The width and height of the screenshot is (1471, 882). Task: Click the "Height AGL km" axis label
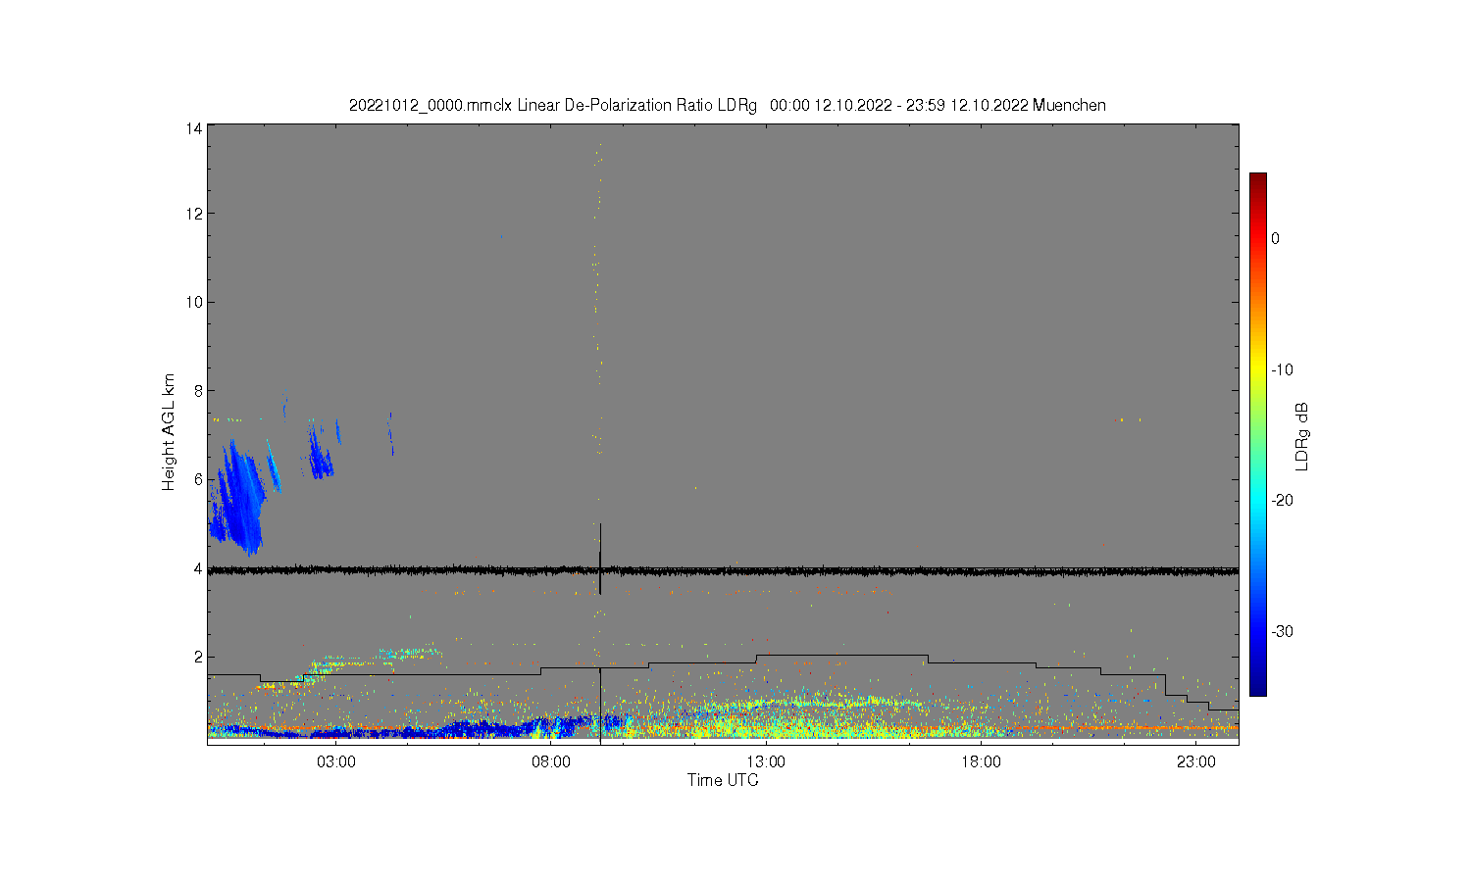(x=169, y=432)
